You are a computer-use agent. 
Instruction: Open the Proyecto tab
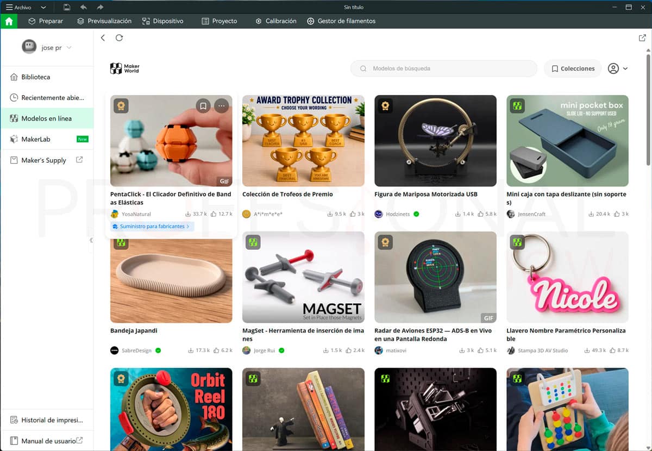[220, 21]
